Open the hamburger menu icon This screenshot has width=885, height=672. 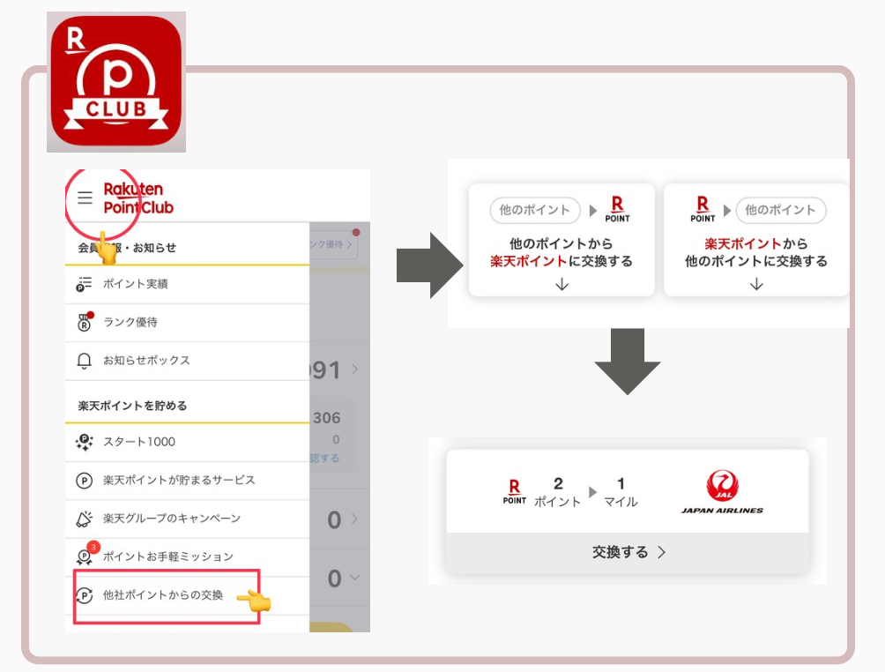click(86, 198)
